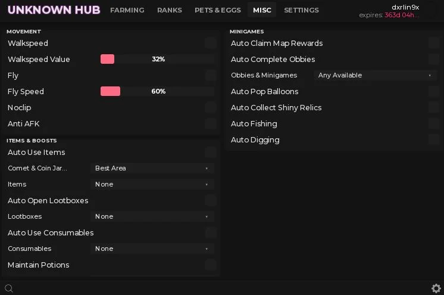This screenshot has height=295, width=444.
Task: Open the Pets & Eggs tab
Action: coord(218,10)
